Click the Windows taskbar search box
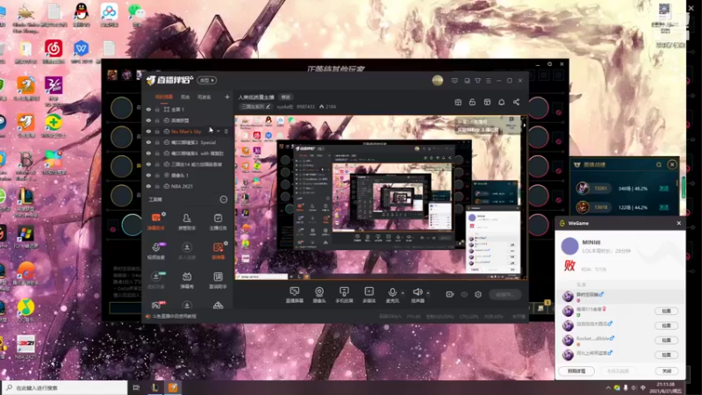702x395 pixels. pyautogui.click(x=65, y=388)
